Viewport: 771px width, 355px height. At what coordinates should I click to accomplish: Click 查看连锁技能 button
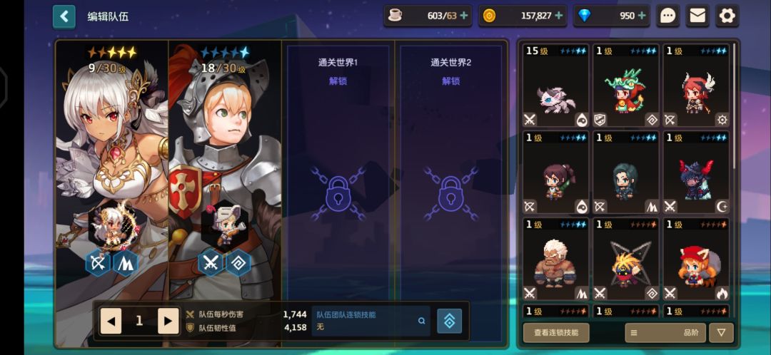point(556,332)
